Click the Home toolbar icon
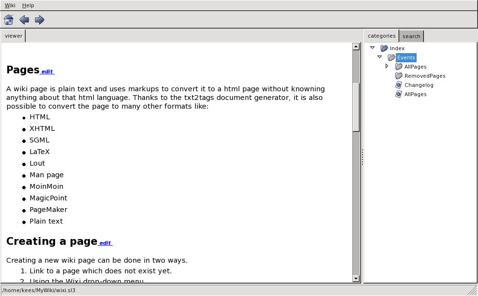Screen dimensions: 478x296 [x=9, y=20]
